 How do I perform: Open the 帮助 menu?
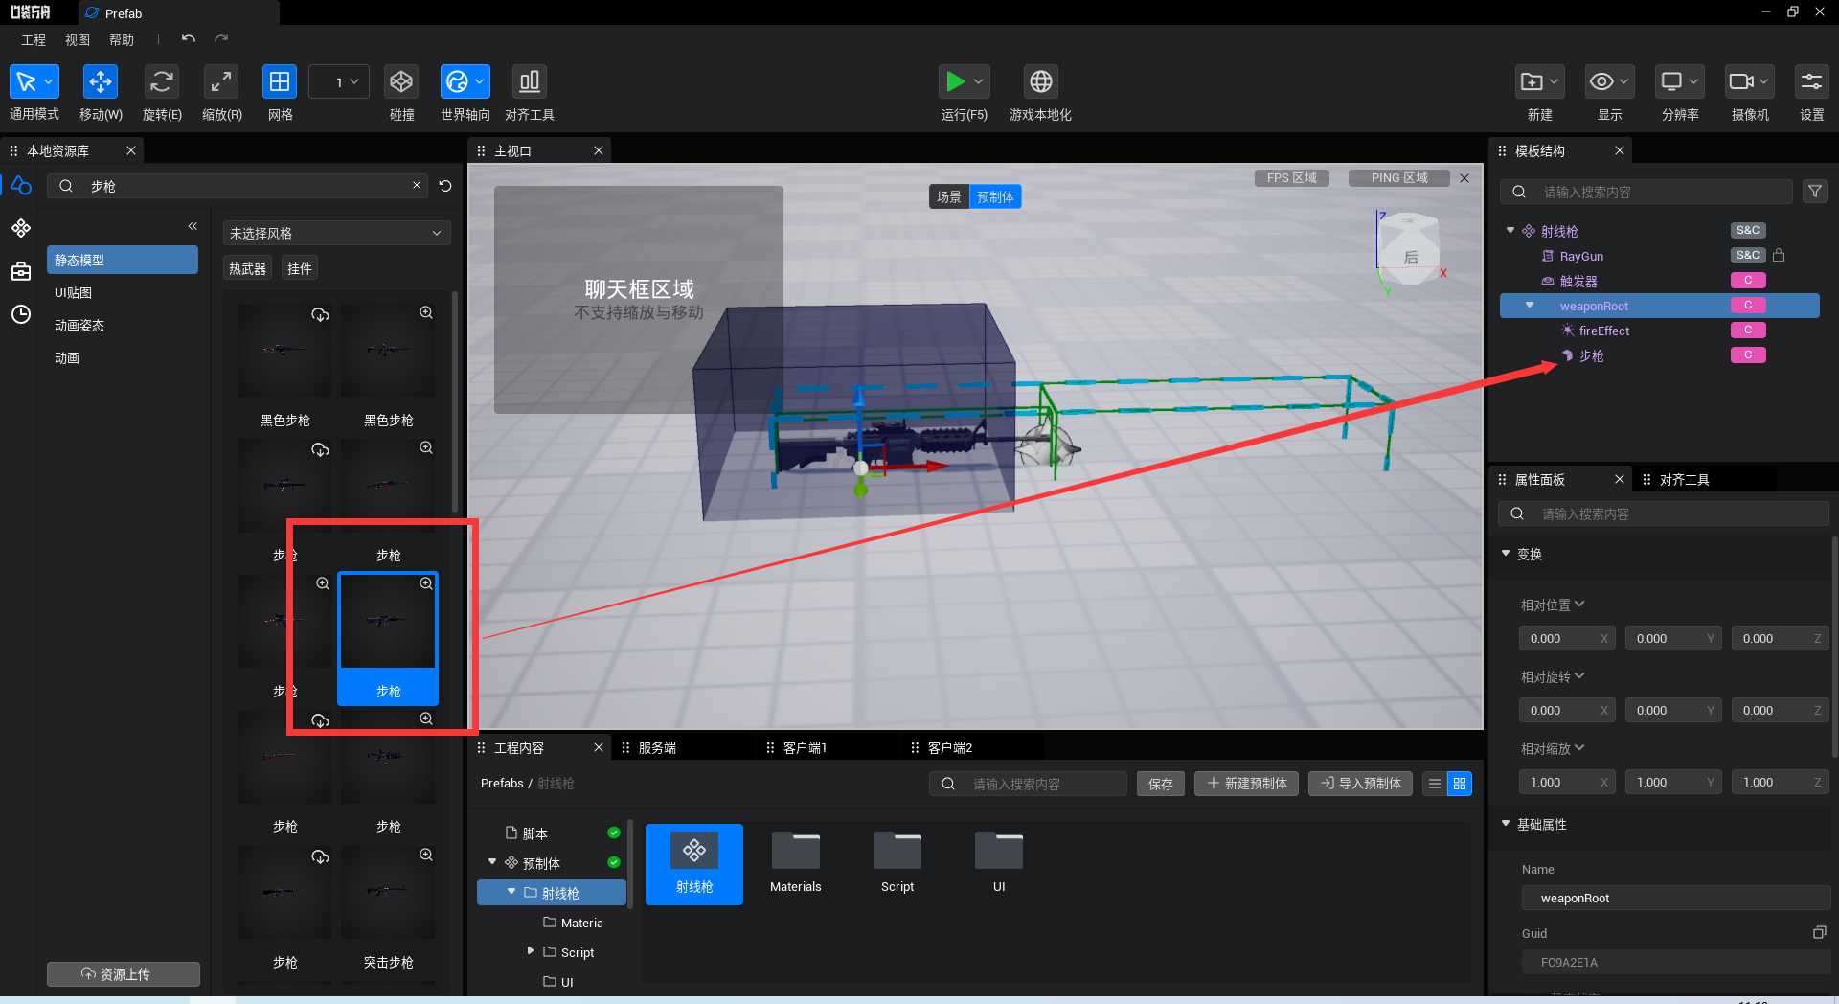[x=122, y=40]
